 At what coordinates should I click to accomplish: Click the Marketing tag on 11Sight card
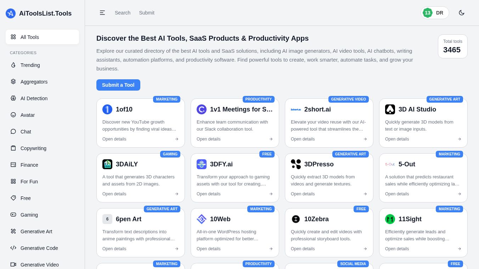click(449, 209)
